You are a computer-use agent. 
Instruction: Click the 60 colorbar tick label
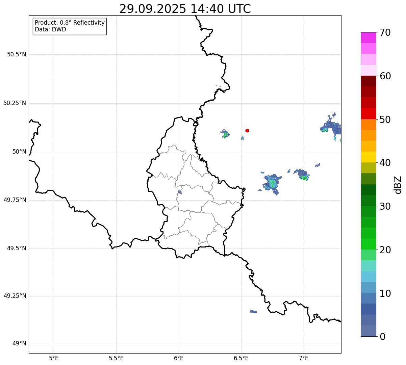385,76
